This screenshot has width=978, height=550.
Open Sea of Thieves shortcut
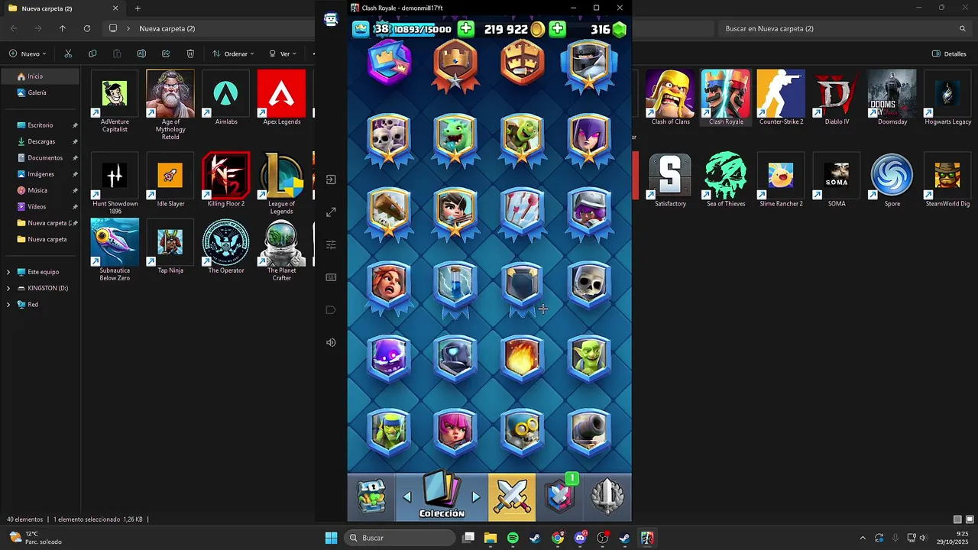(726, 180)
